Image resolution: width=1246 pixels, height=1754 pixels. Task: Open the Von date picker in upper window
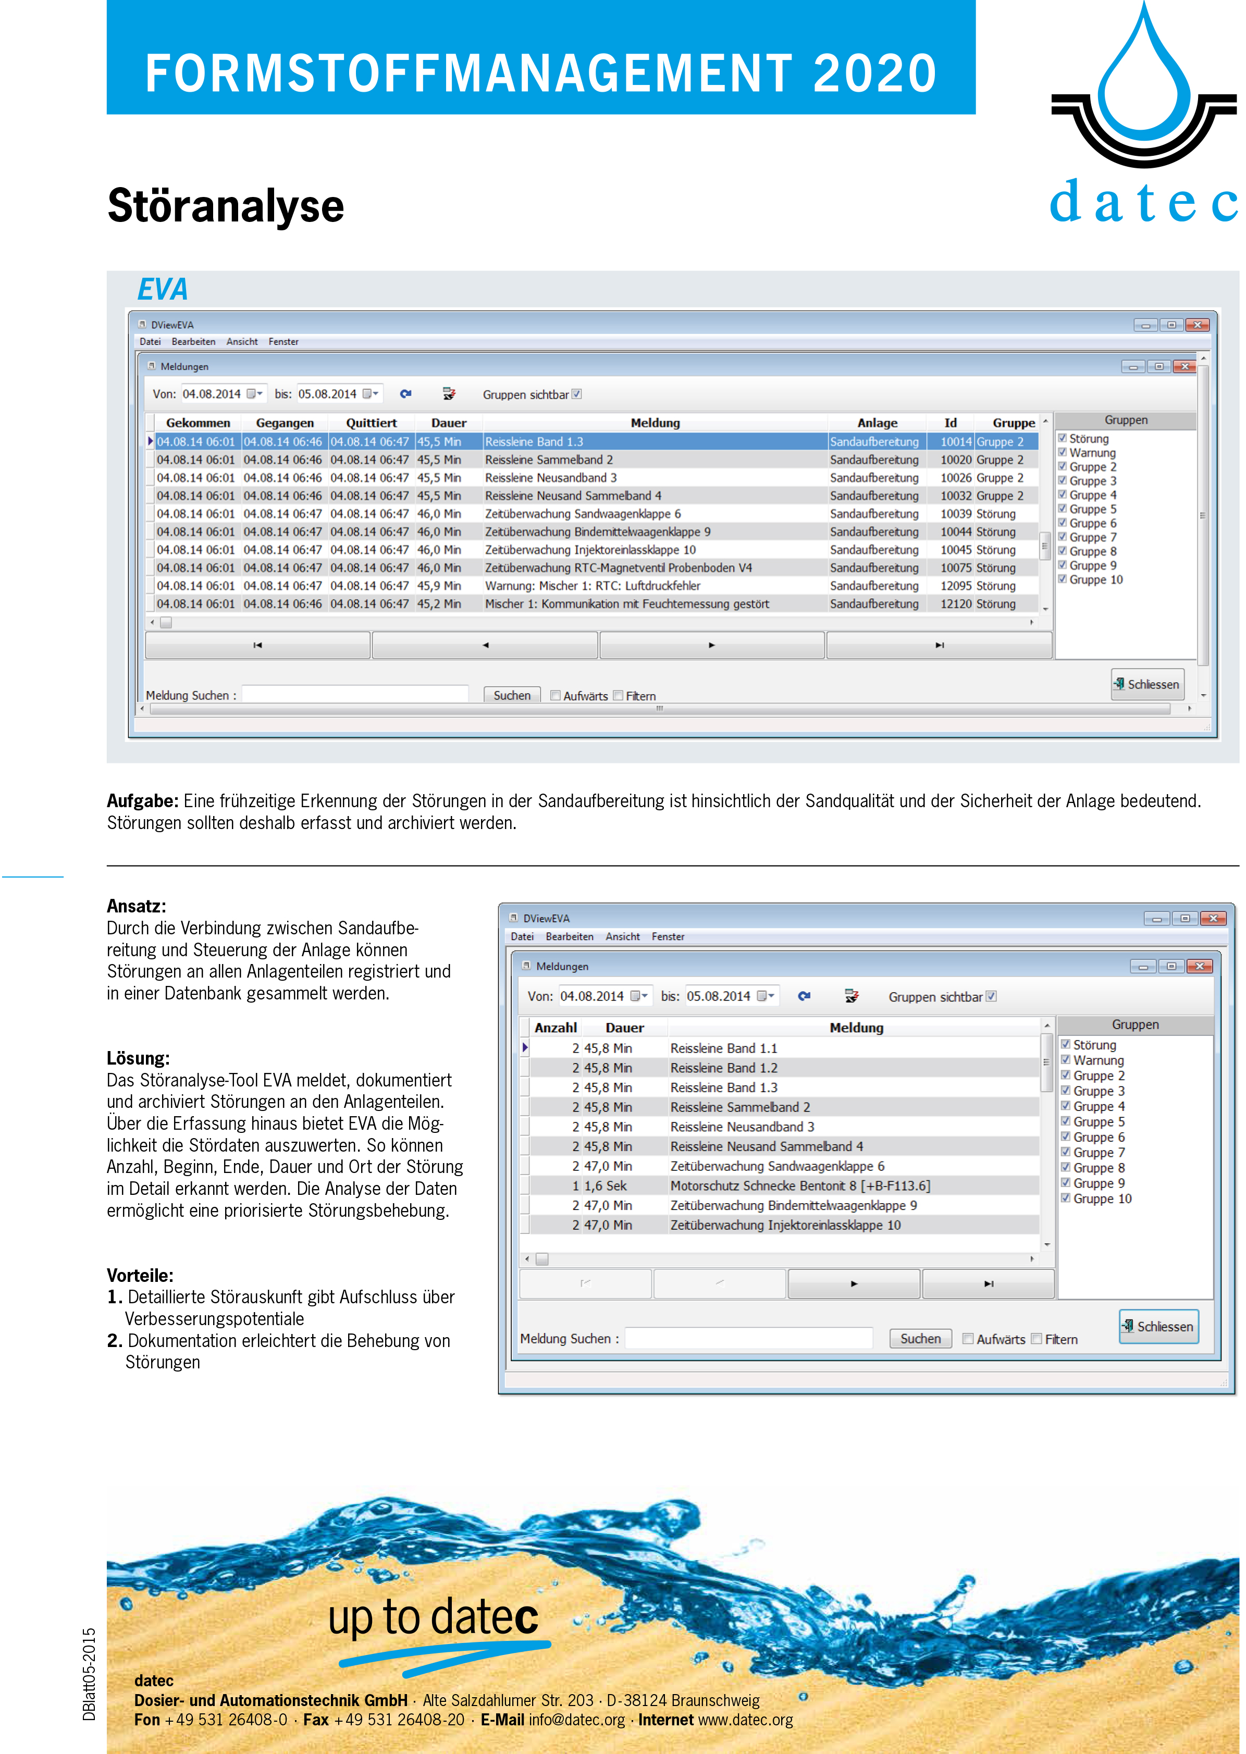tap(255, 393)
